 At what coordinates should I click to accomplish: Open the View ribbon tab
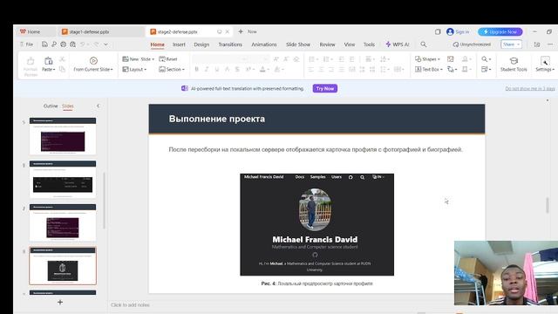(x=350, y=44)
